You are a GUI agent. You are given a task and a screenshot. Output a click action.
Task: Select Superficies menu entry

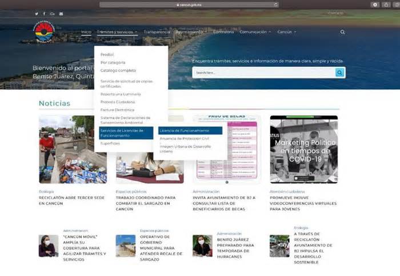tap(110, 143)
